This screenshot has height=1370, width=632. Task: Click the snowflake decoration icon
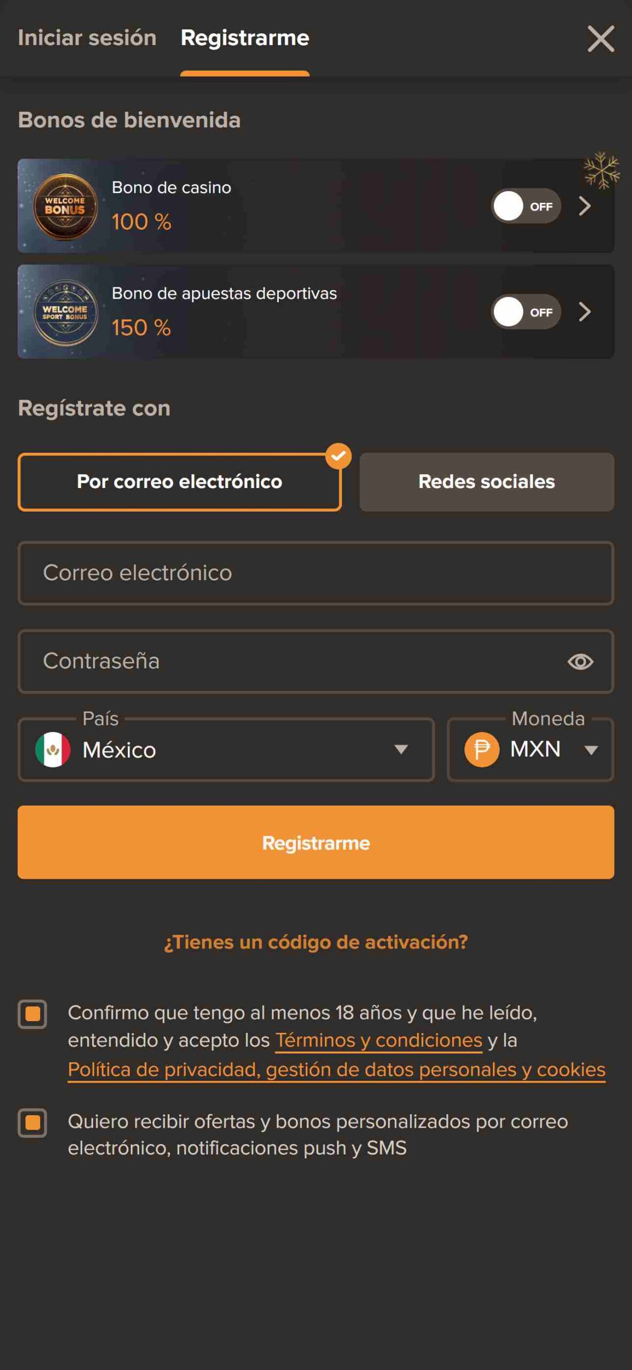pyautogui.click(x=601, y=170)
